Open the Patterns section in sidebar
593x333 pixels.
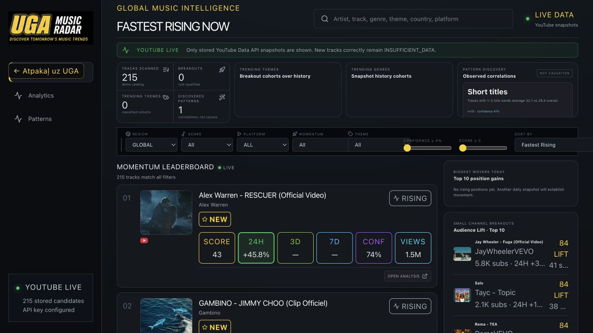(51, 119)
